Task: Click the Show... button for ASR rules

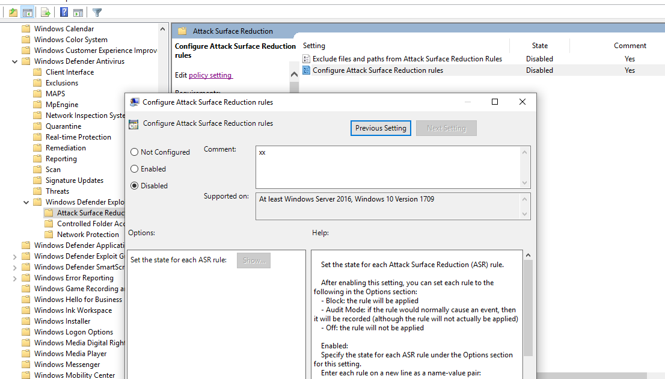Action: click(x=254, y=260)
